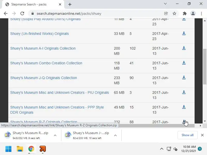Screen dimensions: 207x155
Task: Bookmark this page with star icon
Action: [x=174, y=13]
